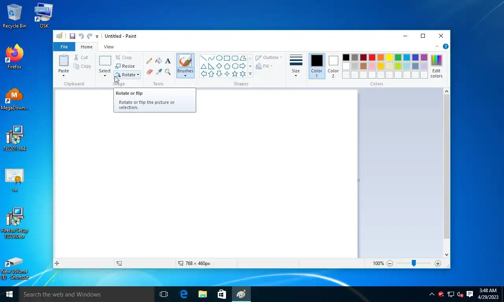Choose the Right triangle shape
The width and height of the screenshot is (504, 302).
(211, 66)
